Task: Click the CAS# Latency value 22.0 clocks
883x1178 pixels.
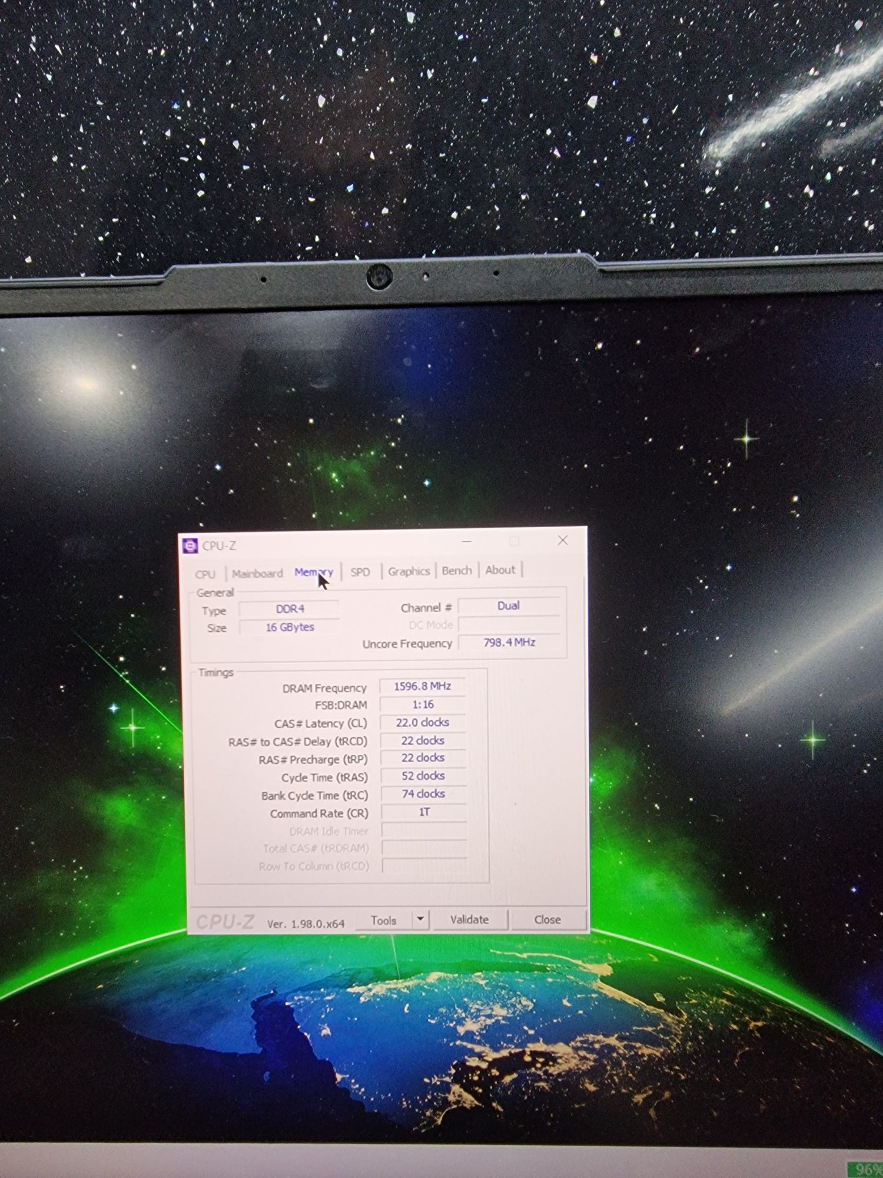Action: pos(423,722)
